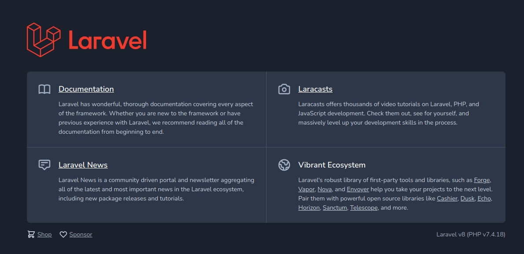The height and width of the screenshot is (254, 524).
Task: Open the Laracasts link
Action: click(x=315, y=89)
